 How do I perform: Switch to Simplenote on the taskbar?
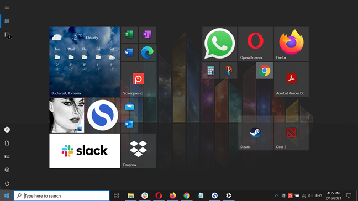coord(214,195)
